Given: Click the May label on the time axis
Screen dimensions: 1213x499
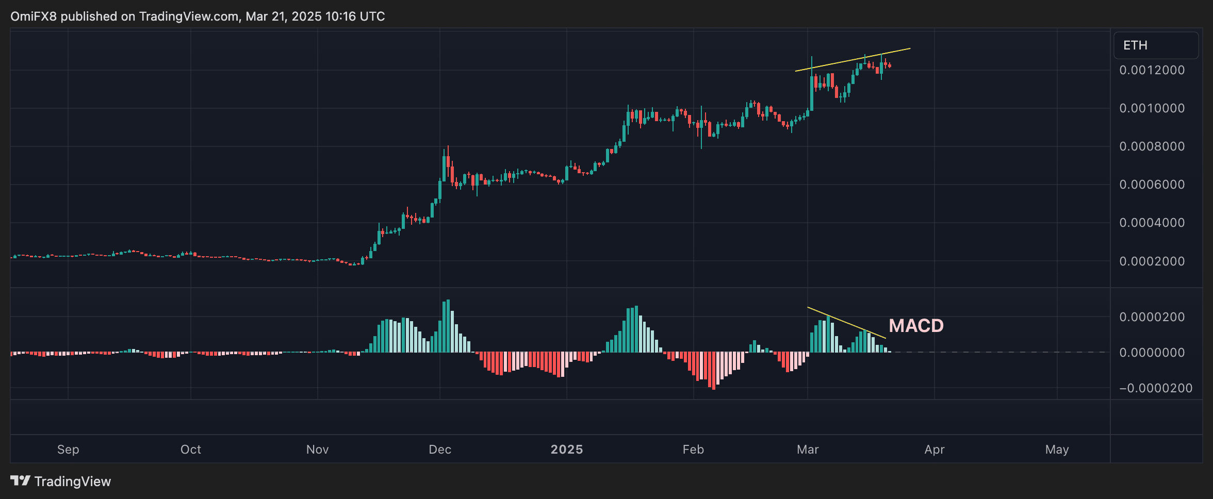Looking at the screenshot, I should pyautogui.click(x=1057, y=449).
